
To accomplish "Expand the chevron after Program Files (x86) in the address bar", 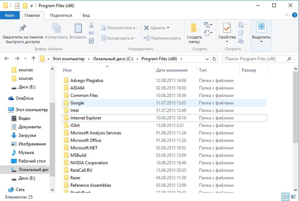I will pos(181,59).
